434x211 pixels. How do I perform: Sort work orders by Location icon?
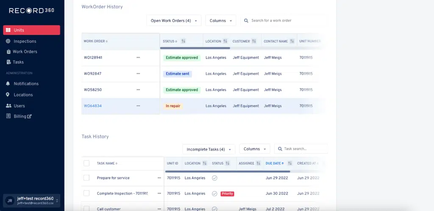pos(225,41)
